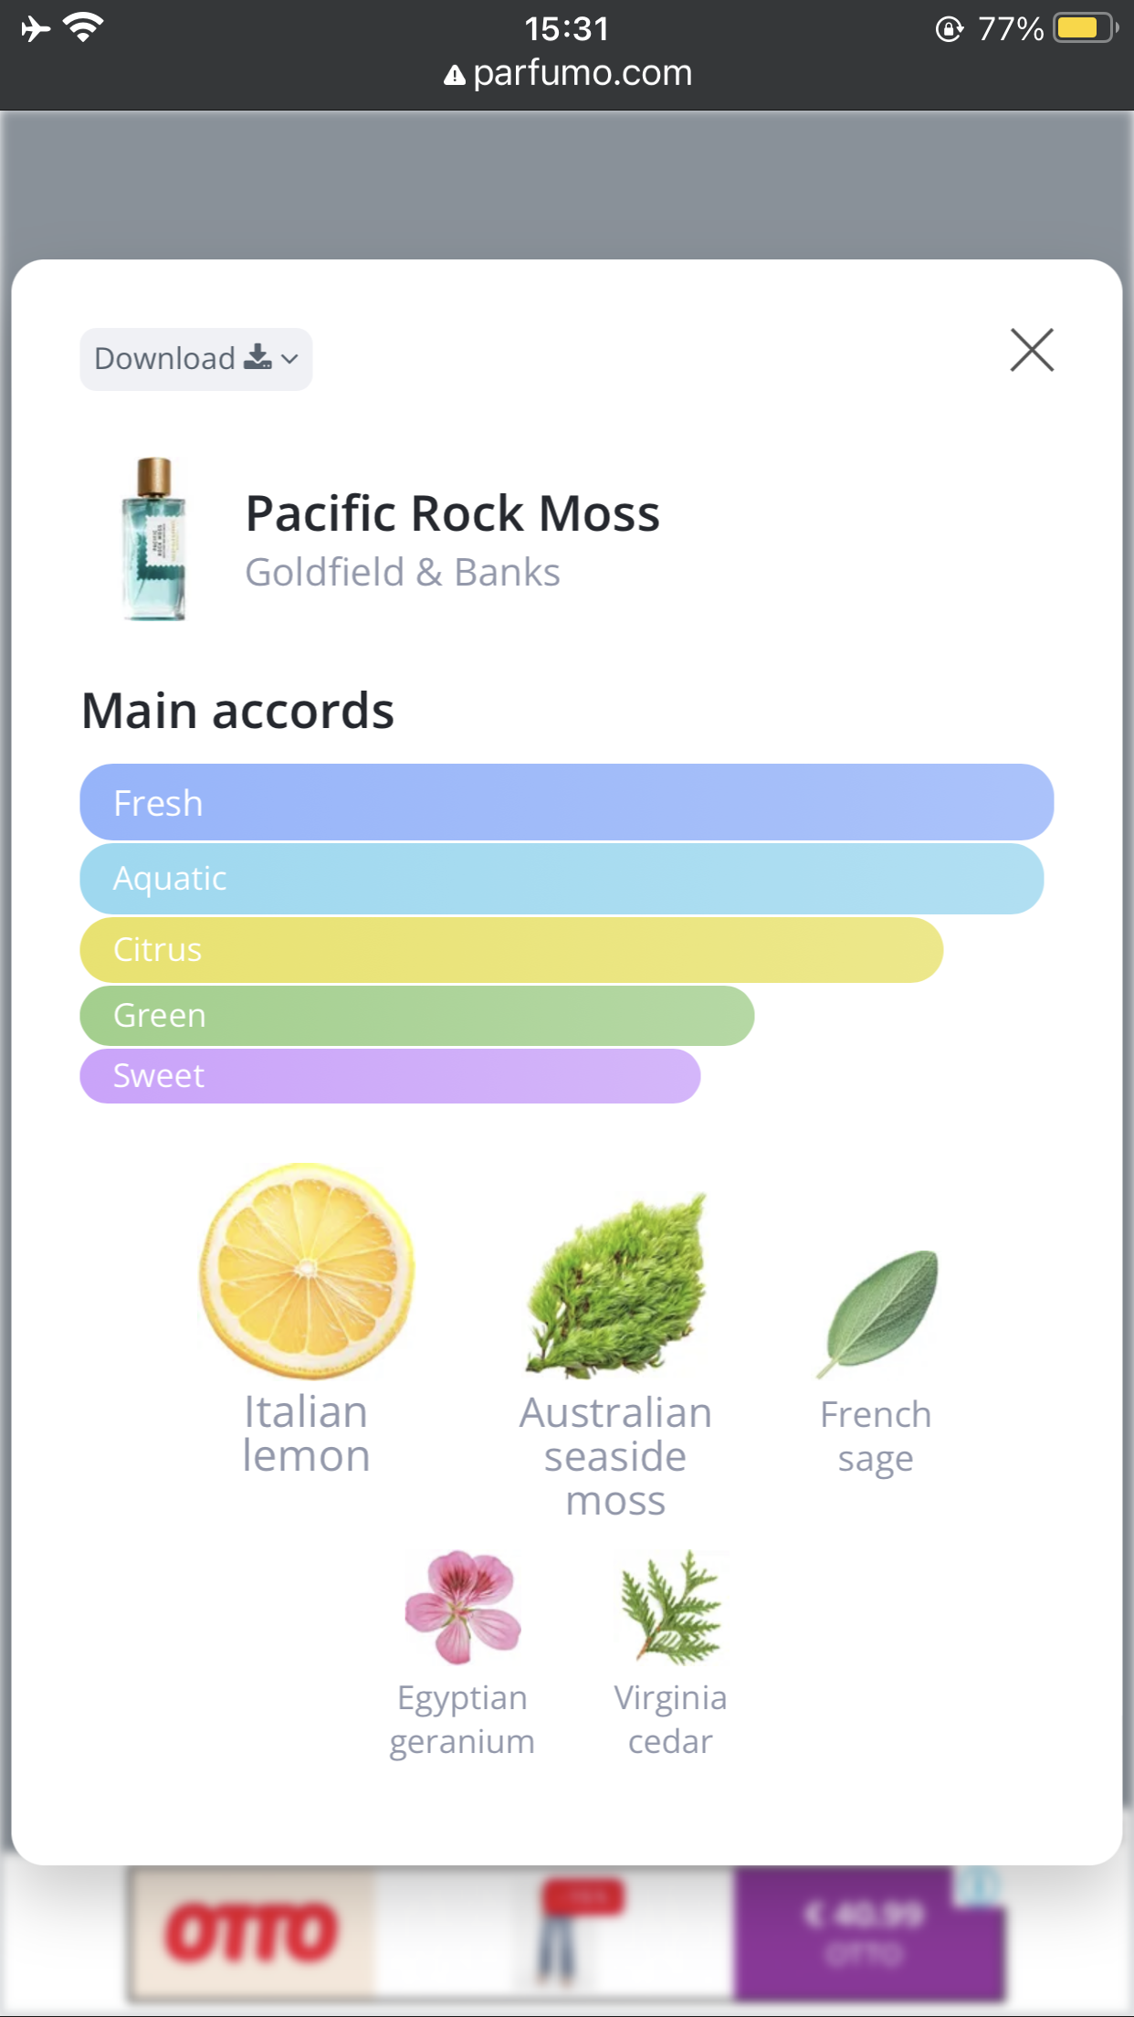Click the Aquatic accord bar

click(x=562, y=879)
